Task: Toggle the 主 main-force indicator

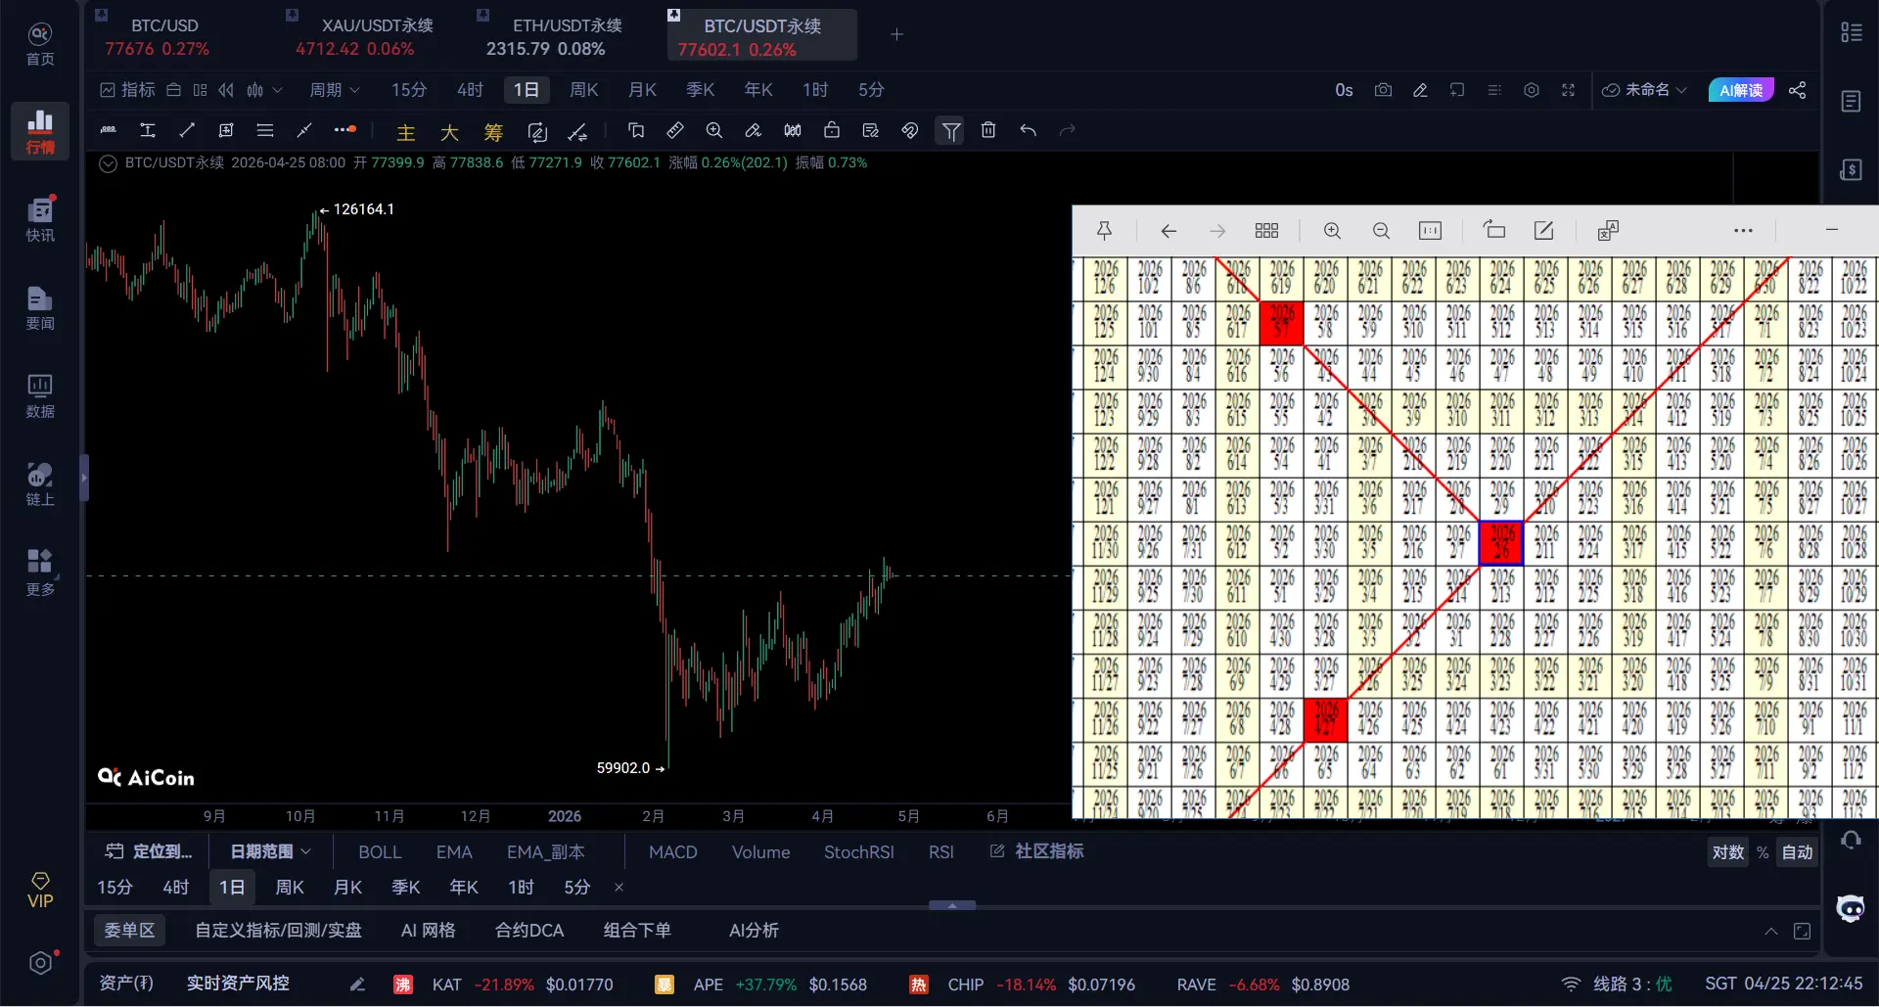Action: (406, 131)
